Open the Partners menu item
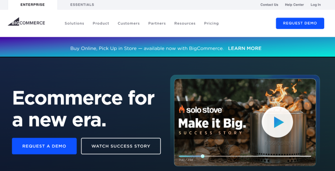Screen dimensions: 335x171 157,24
